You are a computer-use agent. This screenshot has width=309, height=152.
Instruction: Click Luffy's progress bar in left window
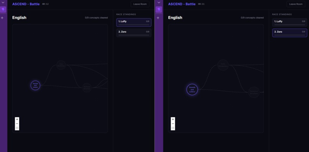coord(134,25)
